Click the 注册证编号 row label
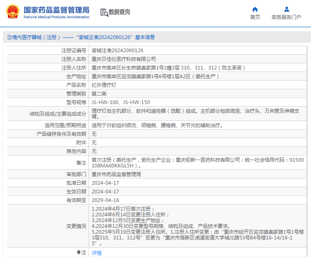 pos(74,51)
